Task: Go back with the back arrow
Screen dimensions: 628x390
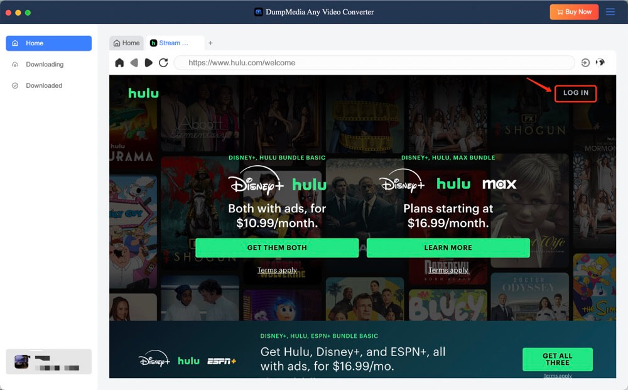Action: point(134,62)
